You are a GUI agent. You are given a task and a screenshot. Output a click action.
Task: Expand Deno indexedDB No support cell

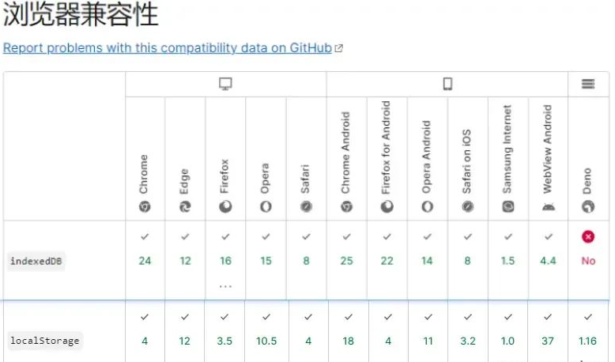(588, 260)
